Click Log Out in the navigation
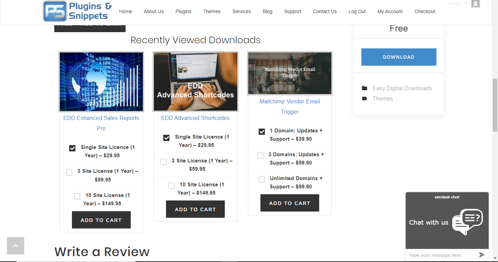Image resolution: width=498 pixels, height=262 pixels. [x=357, y=11]
